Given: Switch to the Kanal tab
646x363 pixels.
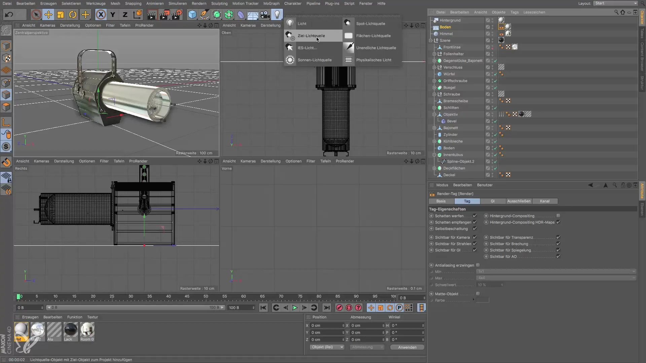Looking at the screenshot, I should 545,201.
